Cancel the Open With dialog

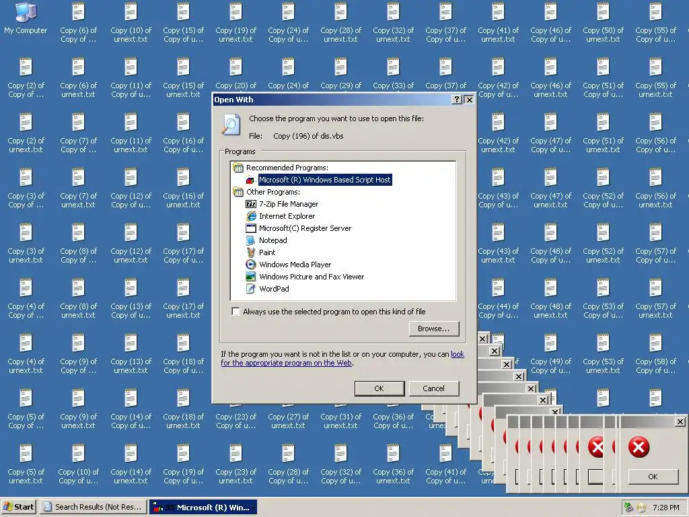(434, 388)
